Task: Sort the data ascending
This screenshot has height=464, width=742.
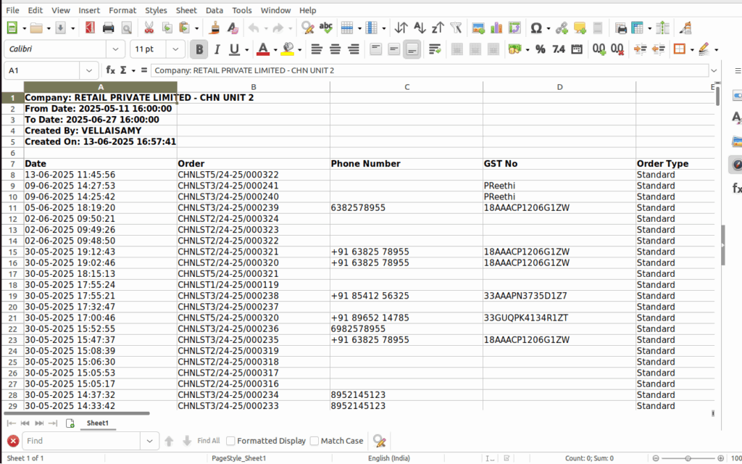Action: pyautogui.click(x=419, y=29)
